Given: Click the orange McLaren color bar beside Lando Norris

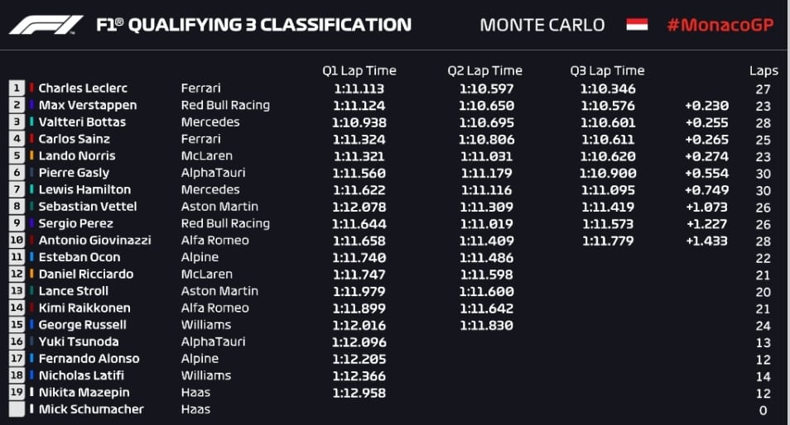Looking at the screenshot, I should click(31, 155).
